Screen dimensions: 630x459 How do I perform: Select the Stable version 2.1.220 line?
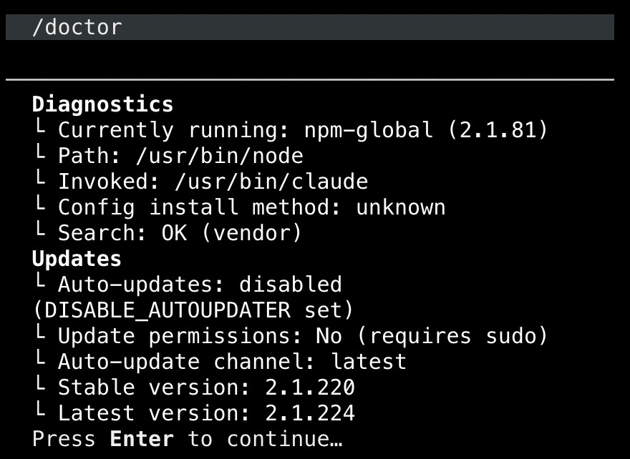point(195,388)
